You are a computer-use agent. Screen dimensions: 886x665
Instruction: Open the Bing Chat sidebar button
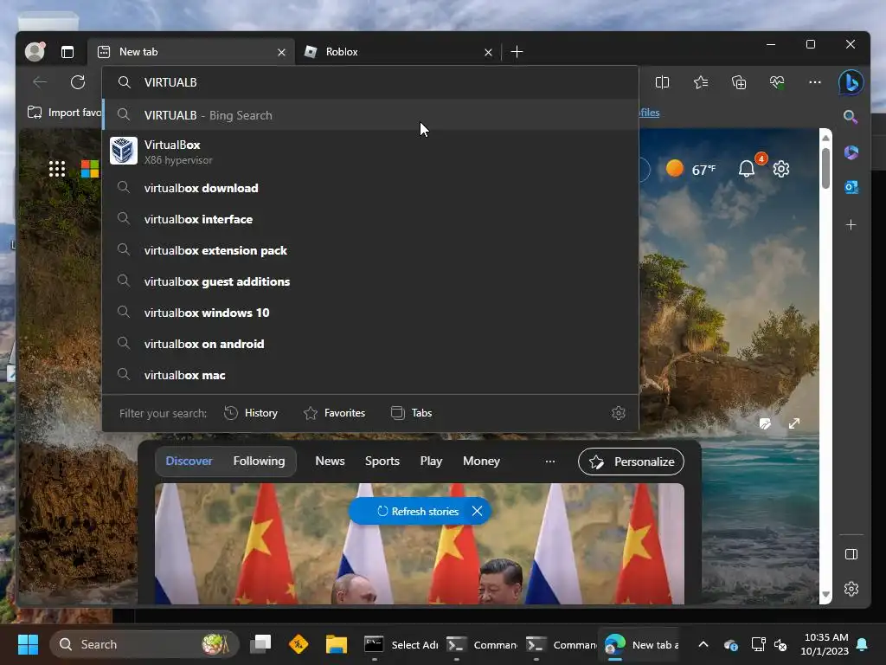click(851, 82)
